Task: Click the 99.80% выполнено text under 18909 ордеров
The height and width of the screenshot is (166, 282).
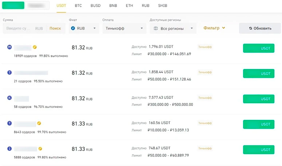Action: point(53,56)
